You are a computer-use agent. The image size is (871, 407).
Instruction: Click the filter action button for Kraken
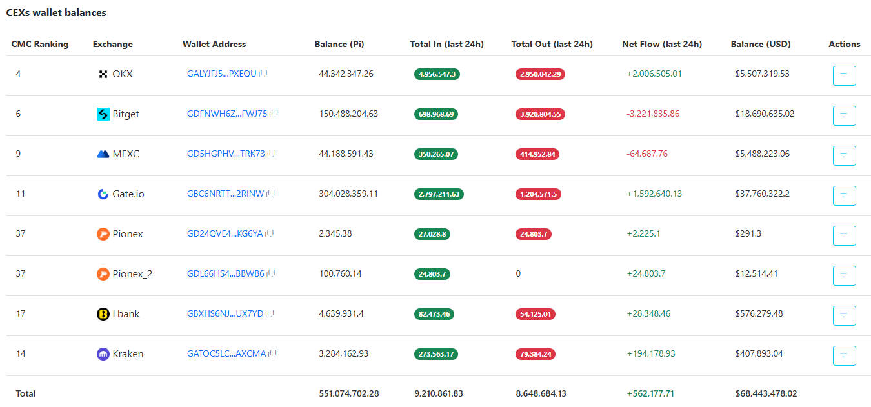click(x=844, y=355)
